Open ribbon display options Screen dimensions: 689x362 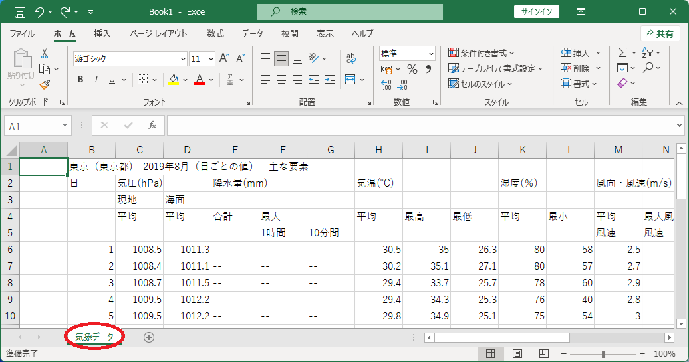pyautogui.click(x=581, y=12)
